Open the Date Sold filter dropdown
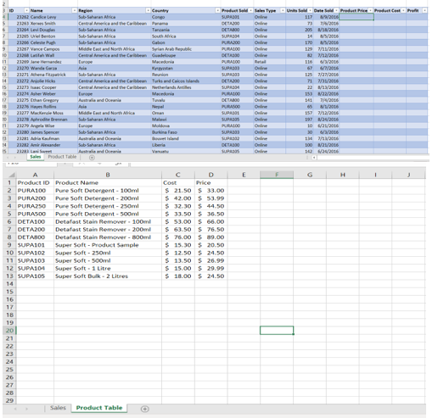The width and height of the screenshot is (438, 418). (x=336, y=10)
